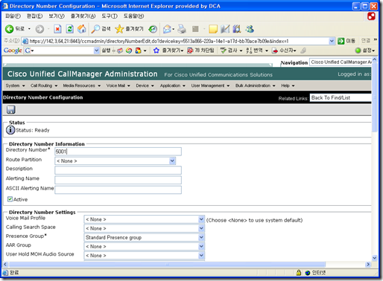Open the History clock icon

click(153, 29)
